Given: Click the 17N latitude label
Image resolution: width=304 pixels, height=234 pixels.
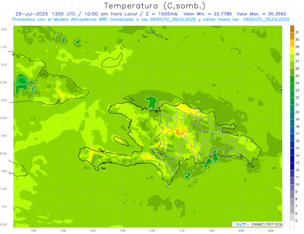Looking at the screenshot, I should [4, 207].
